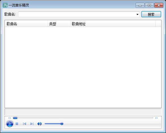Stop playback with the square Stop icon
This screenshot has width=166, height=133.
[17, 124]
